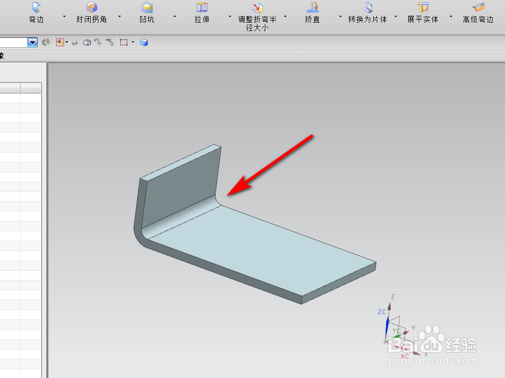Open the rectangle selection mode dropdown arrow
This screenshot has height=378, width=505.
(x=133, y=42)
